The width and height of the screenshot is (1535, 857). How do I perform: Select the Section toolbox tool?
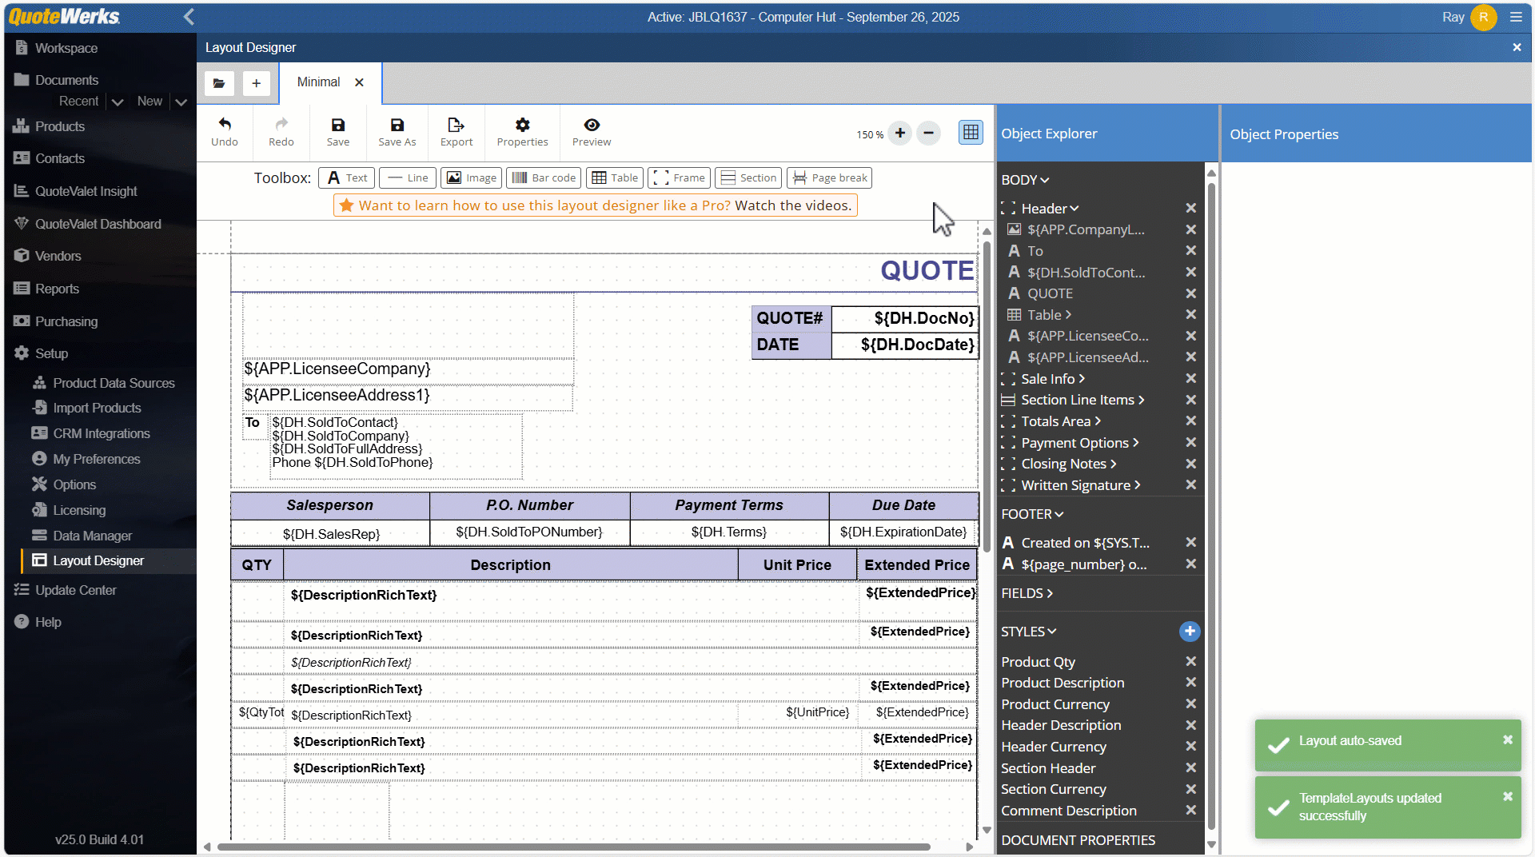pos(749,177)
